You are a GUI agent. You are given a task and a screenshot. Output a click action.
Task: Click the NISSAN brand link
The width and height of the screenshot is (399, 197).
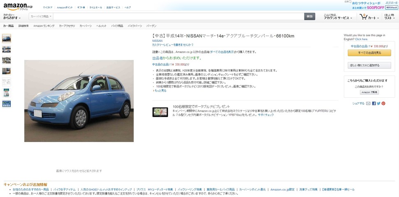pos(157,41)
